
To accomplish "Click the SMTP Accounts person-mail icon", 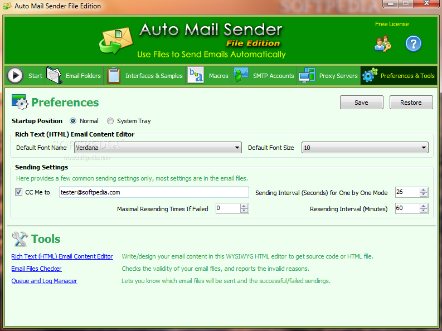I will (241, 75).
